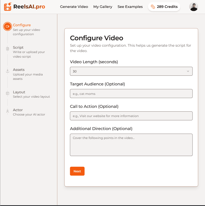
Task: Click the Actor person icon in sidebar
Action: pyautogui.click(x=7, y=111)
